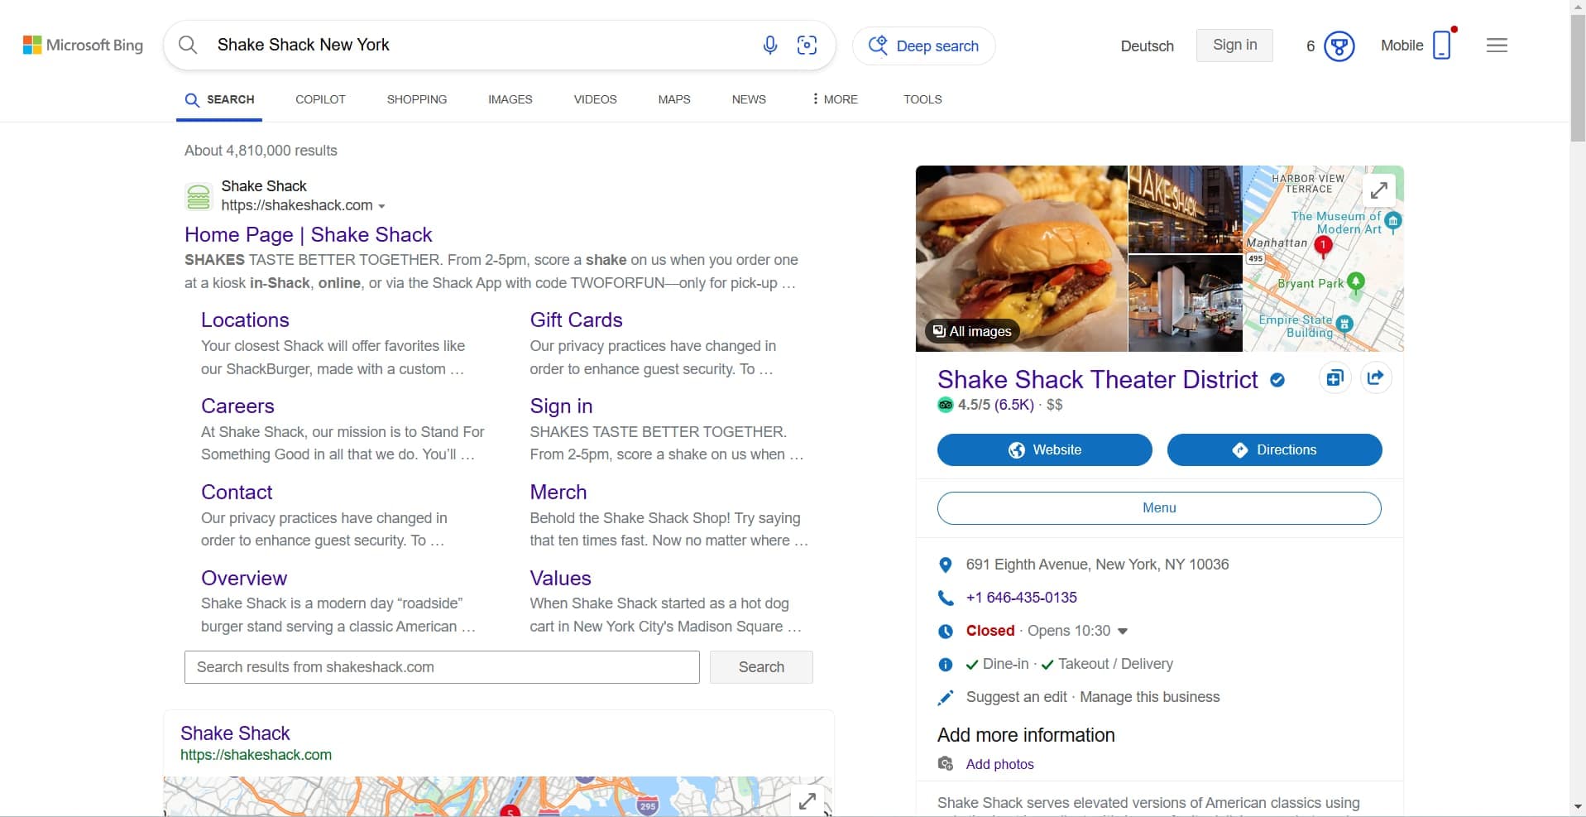Click the phone icon beside number

pos(946,598)
